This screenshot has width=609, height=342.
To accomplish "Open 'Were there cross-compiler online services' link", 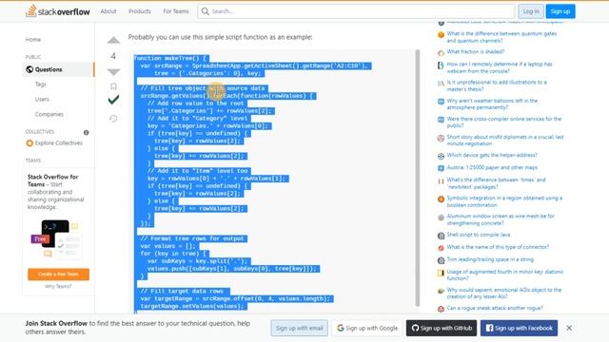I will point(504,123).
